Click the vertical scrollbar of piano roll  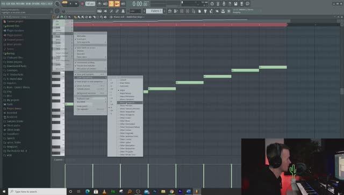click(342, 91)
